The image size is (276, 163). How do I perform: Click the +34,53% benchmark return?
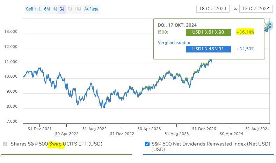tap(245, 49)
